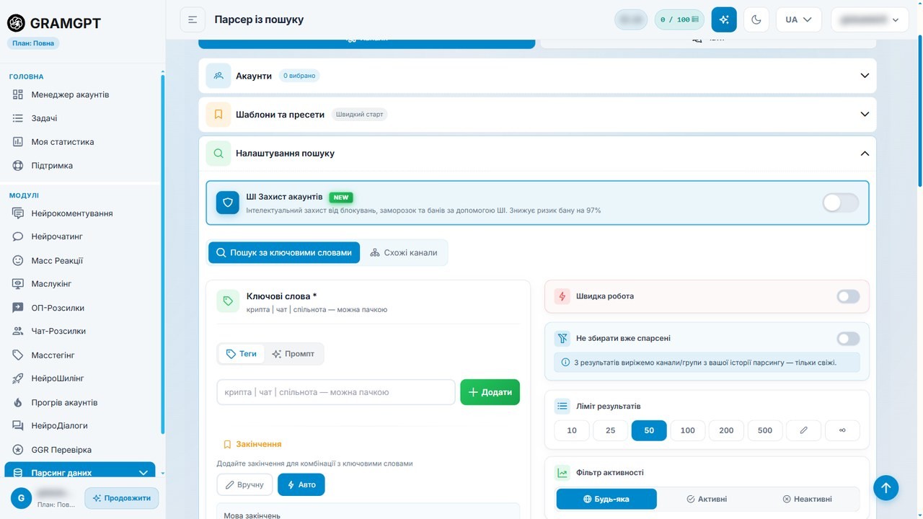
Task: Select the Теги tab
Action: point(242,354)
